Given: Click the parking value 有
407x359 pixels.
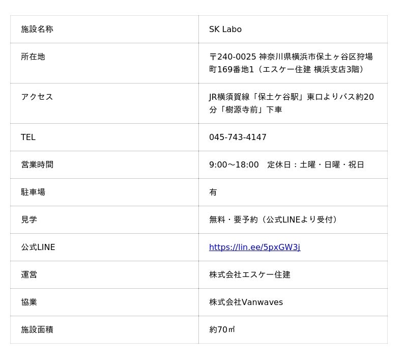Looking at the screenshot, I should click(x=213, y=192).
